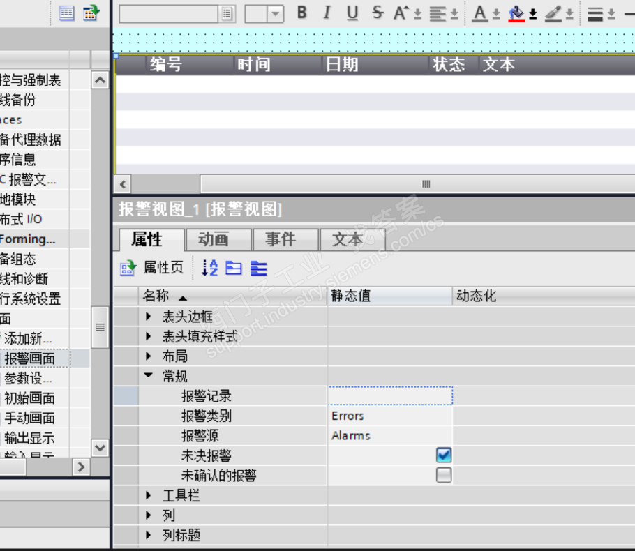635x551 pixels.
Task: Select 初始画面 in project tree
Action: pyautogui.click(x=29, y=398)
